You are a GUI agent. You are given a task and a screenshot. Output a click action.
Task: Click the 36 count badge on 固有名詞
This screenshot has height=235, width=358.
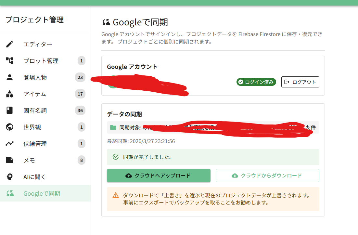click(80, 111)
